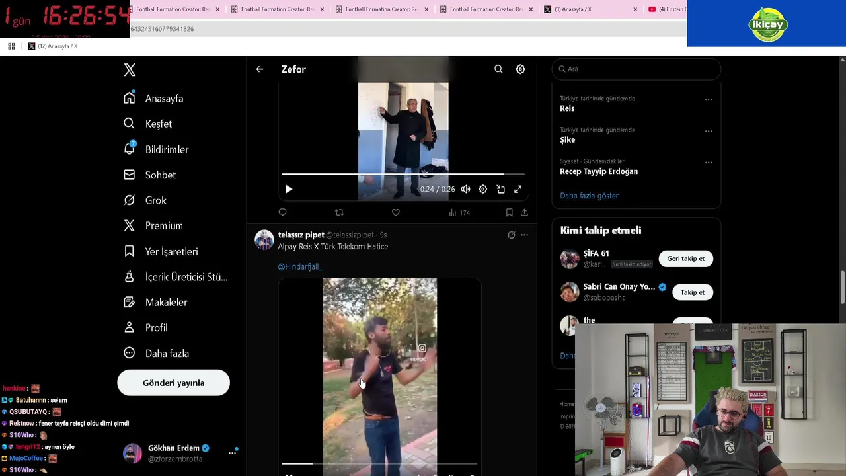Go back with arrow next to Zefor

(x=260, y=69)
